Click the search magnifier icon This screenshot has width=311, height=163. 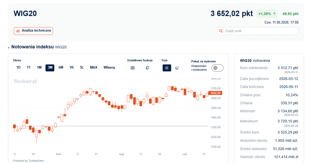click(221, 31)
